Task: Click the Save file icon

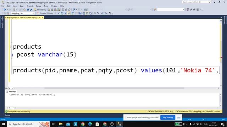Action: point(28,10)
